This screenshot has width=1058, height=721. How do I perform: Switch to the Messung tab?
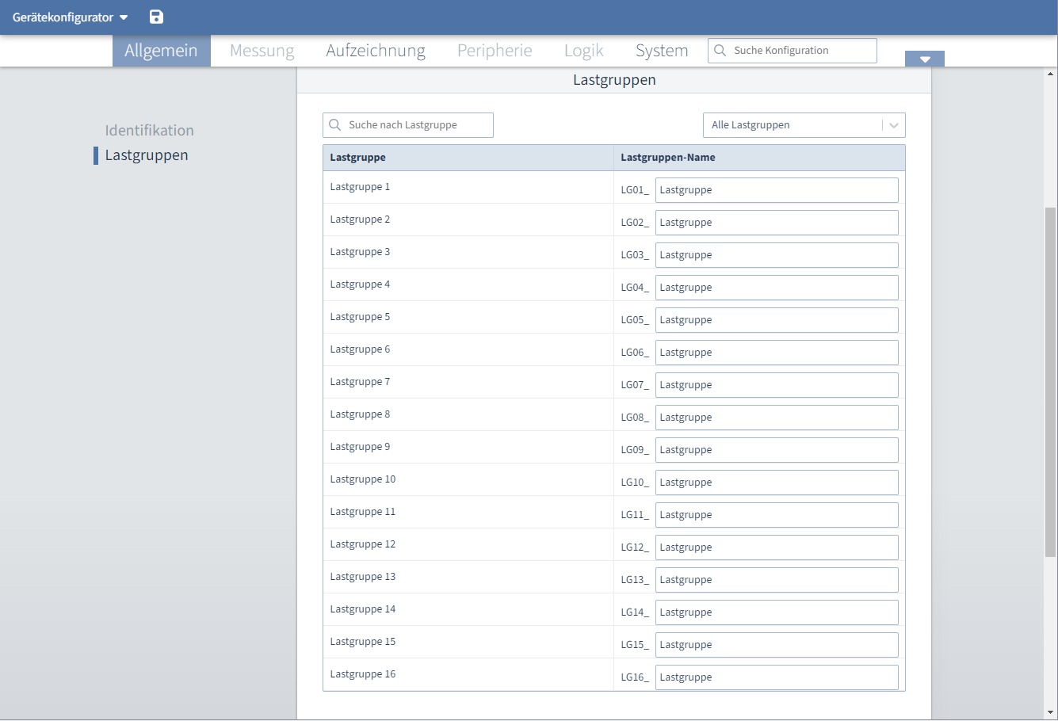tap(262, 50)
